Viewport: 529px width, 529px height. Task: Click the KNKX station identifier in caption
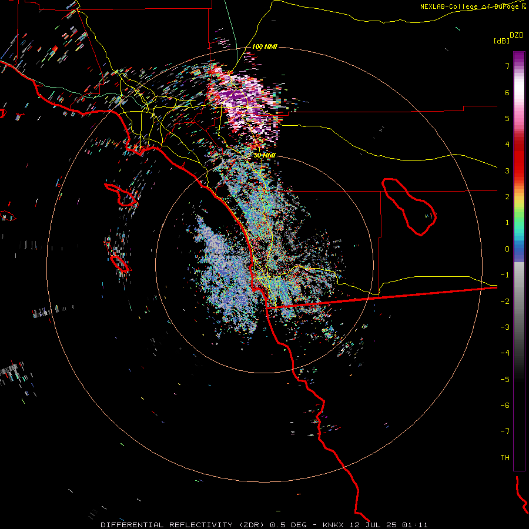pyautogui.click(x=333, y=525)
